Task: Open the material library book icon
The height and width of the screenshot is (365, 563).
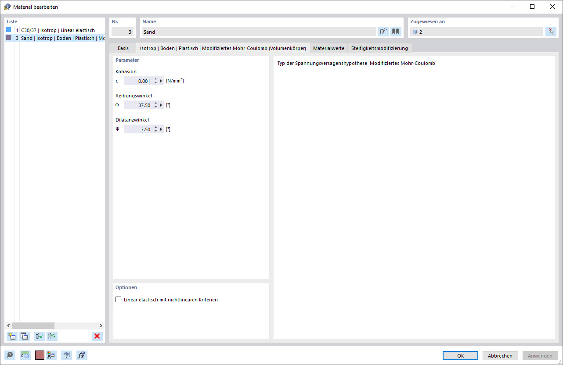Action: 396,32
